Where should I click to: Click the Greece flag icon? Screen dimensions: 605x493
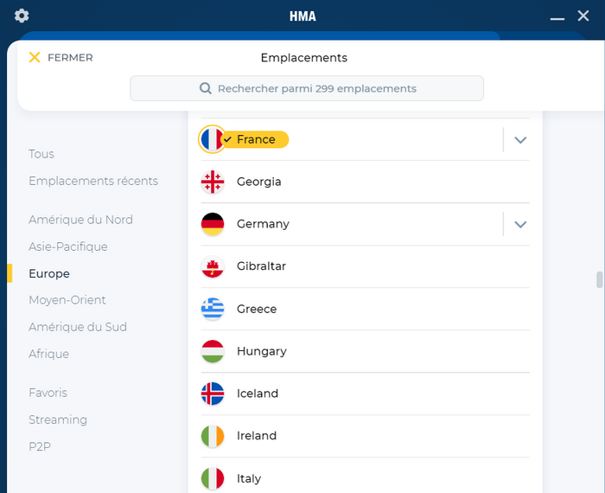click(213, 309)
